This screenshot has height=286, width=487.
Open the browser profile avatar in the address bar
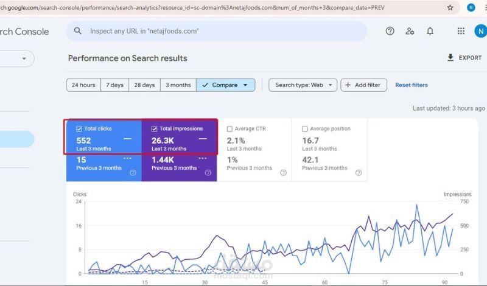coord(471,7)
